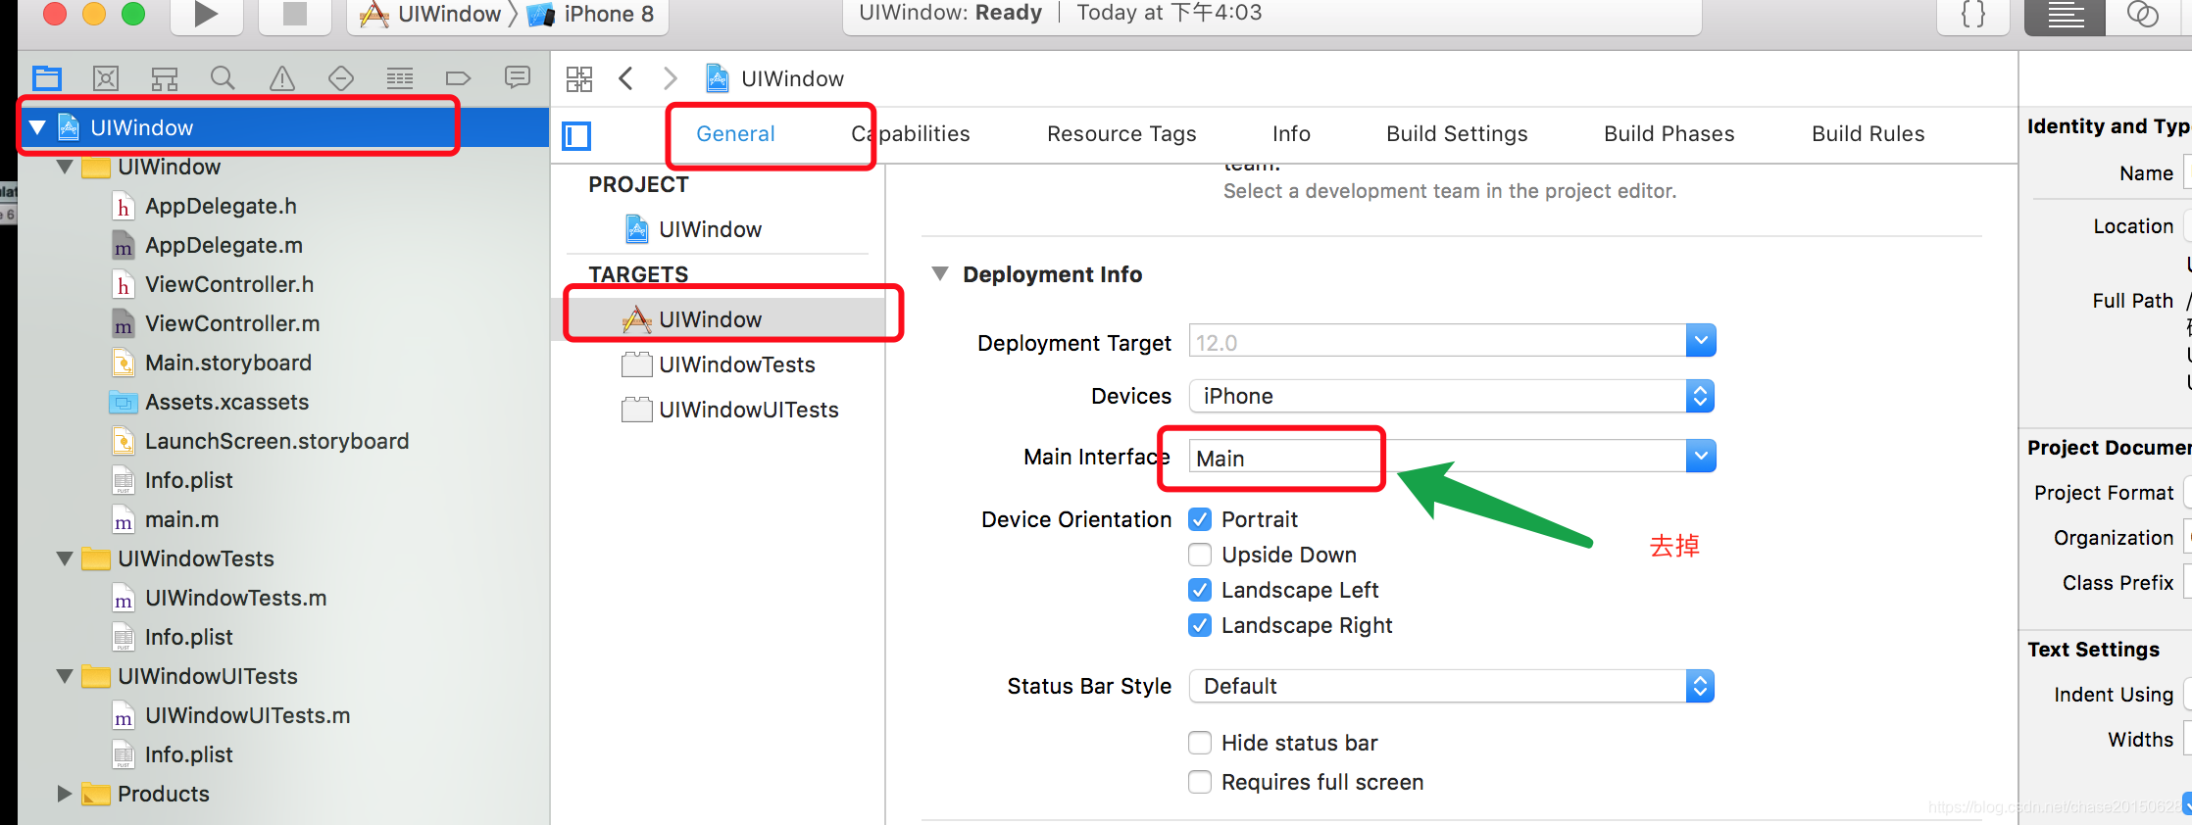Enable Hide status bar
The image size is (2192, 825).
coord(1200,743)
